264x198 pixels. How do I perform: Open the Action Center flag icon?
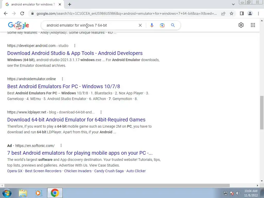click(232, 193)
